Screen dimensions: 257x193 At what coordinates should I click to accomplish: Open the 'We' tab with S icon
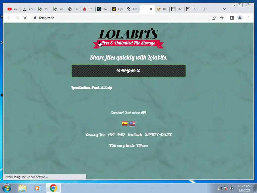pyautogui.click(x=103, y=9)
